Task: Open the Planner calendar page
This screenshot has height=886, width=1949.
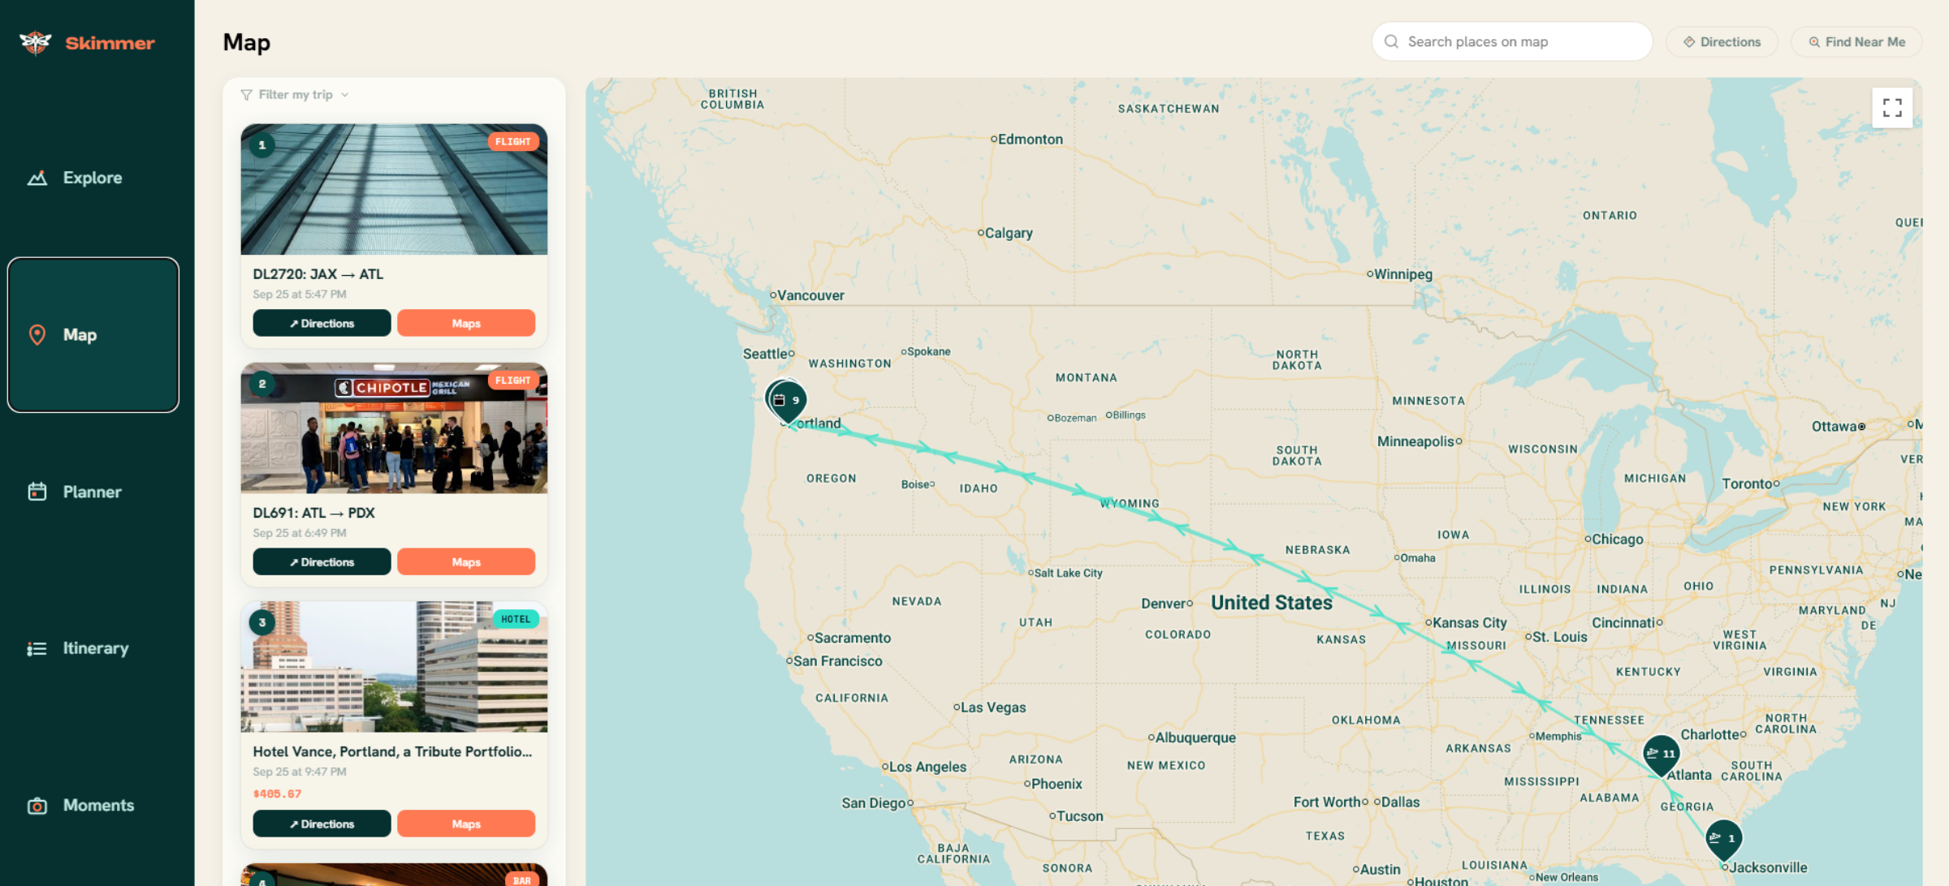Action: coord(93,492)
